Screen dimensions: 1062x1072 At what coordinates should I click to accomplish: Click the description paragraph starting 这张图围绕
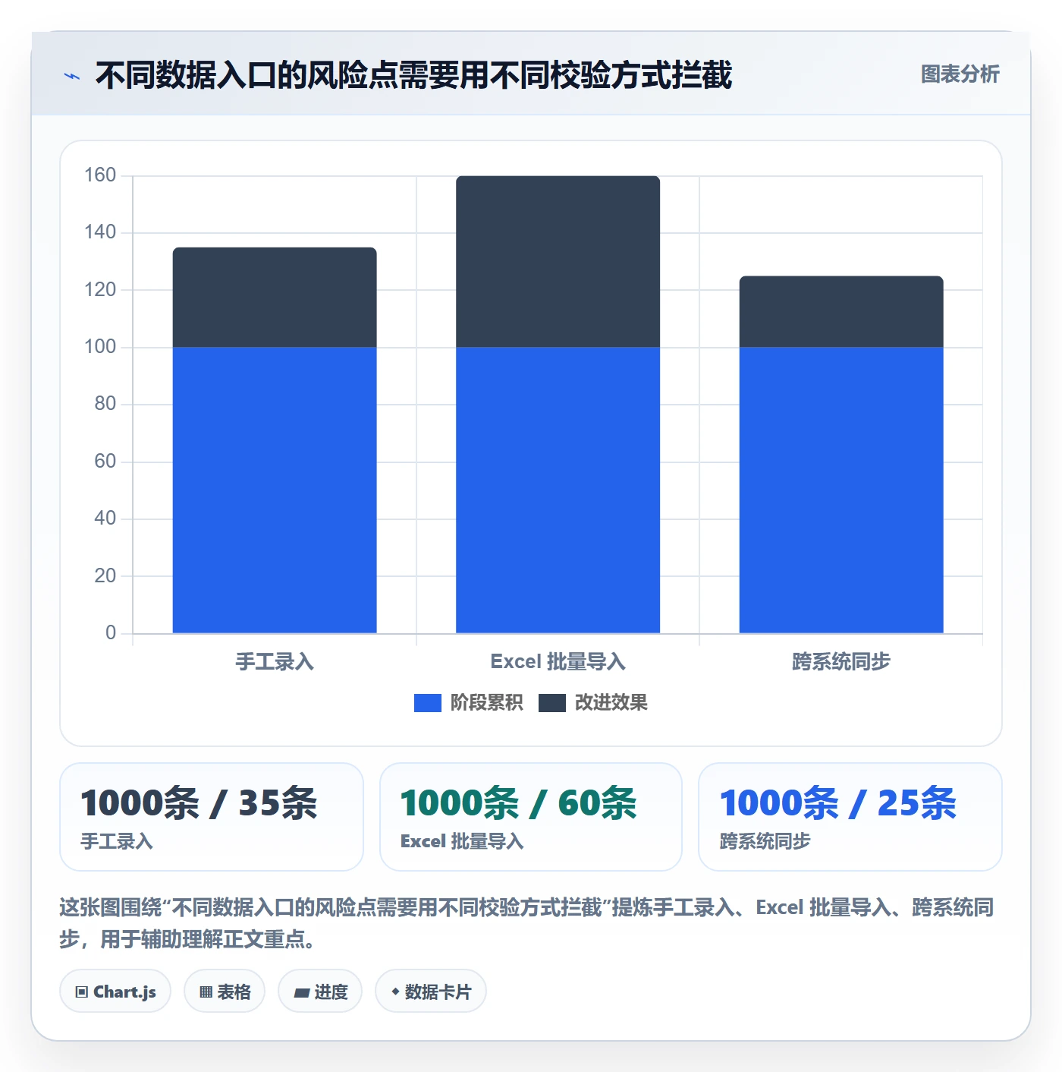click(x=526, y=923)
